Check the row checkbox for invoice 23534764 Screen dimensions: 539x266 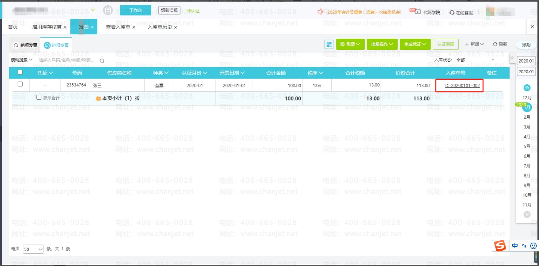(20, 84)
